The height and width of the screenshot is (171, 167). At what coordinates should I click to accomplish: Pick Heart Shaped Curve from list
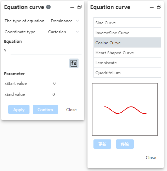[127, 53]
